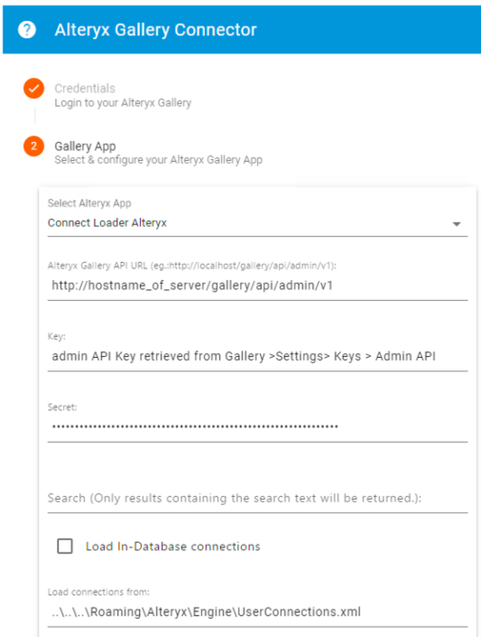481x637 pixels.
Task: Select the Secret password field
Action: (x=257, y=427)
